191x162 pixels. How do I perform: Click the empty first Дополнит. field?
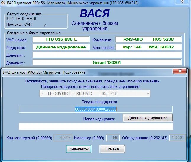(x=107, y=55)
